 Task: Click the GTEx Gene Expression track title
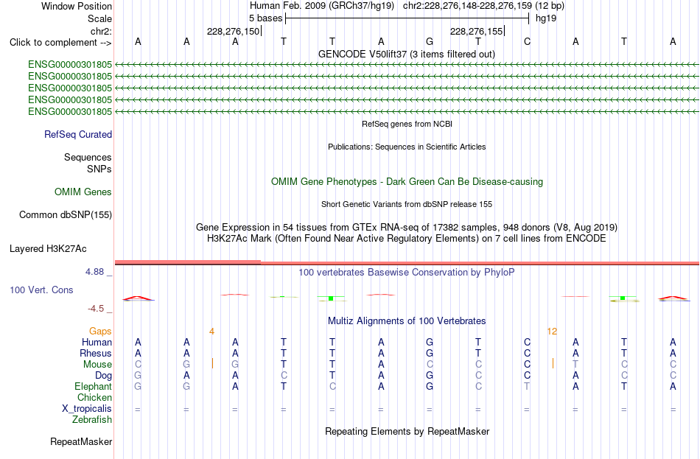click(407, 227)
